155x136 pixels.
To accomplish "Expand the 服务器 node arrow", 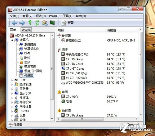I will coord(12,89).
